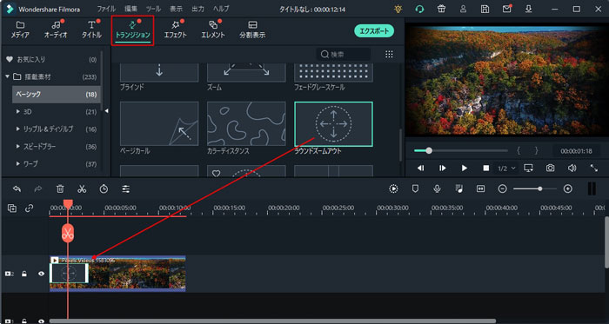This screenshot has width=609, height=324.
Task: Open the 表示 menu
Action: (177, 9)
